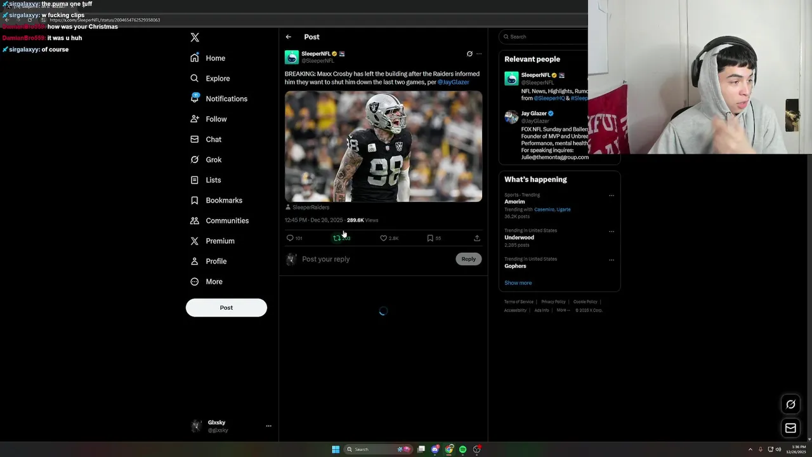Open options menu for Underwood trend
This screenshot has height=457, width=812.
click(x=612, y=231)
